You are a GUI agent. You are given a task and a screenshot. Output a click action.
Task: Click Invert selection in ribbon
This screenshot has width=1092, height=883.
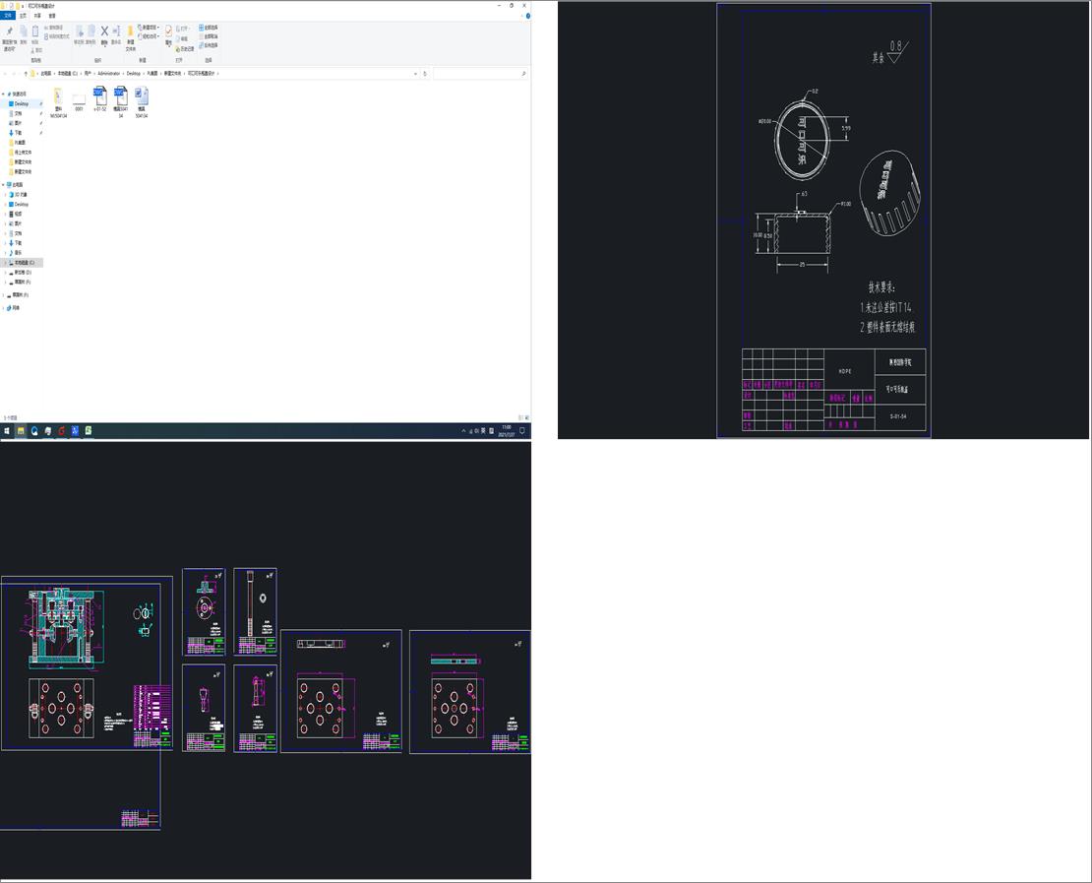[209, 45]
